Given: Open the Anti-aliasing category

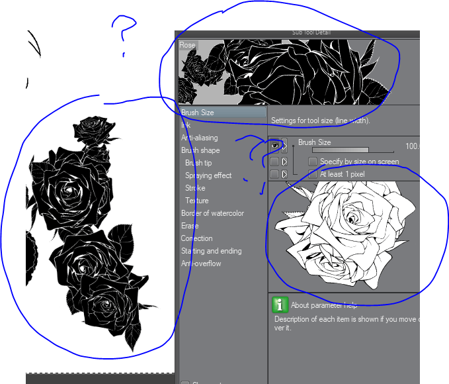Looking at the screenshot, I should [199, 138].
